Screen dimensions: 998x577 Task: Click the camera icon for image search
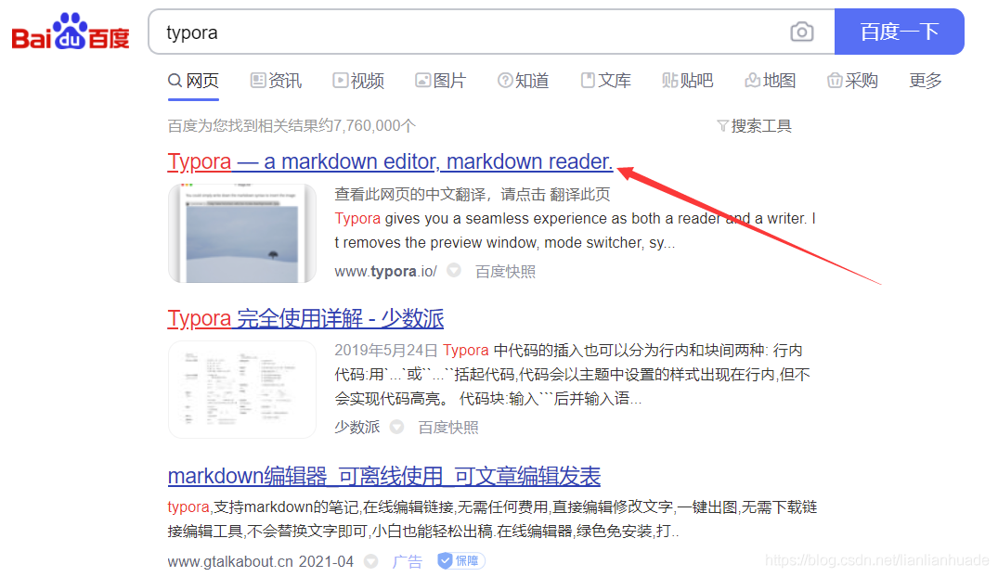coord(801,32)
